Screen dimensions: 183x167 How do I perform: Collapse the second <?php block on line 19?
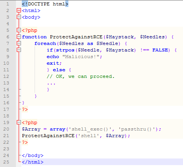(x=19, y=122)
